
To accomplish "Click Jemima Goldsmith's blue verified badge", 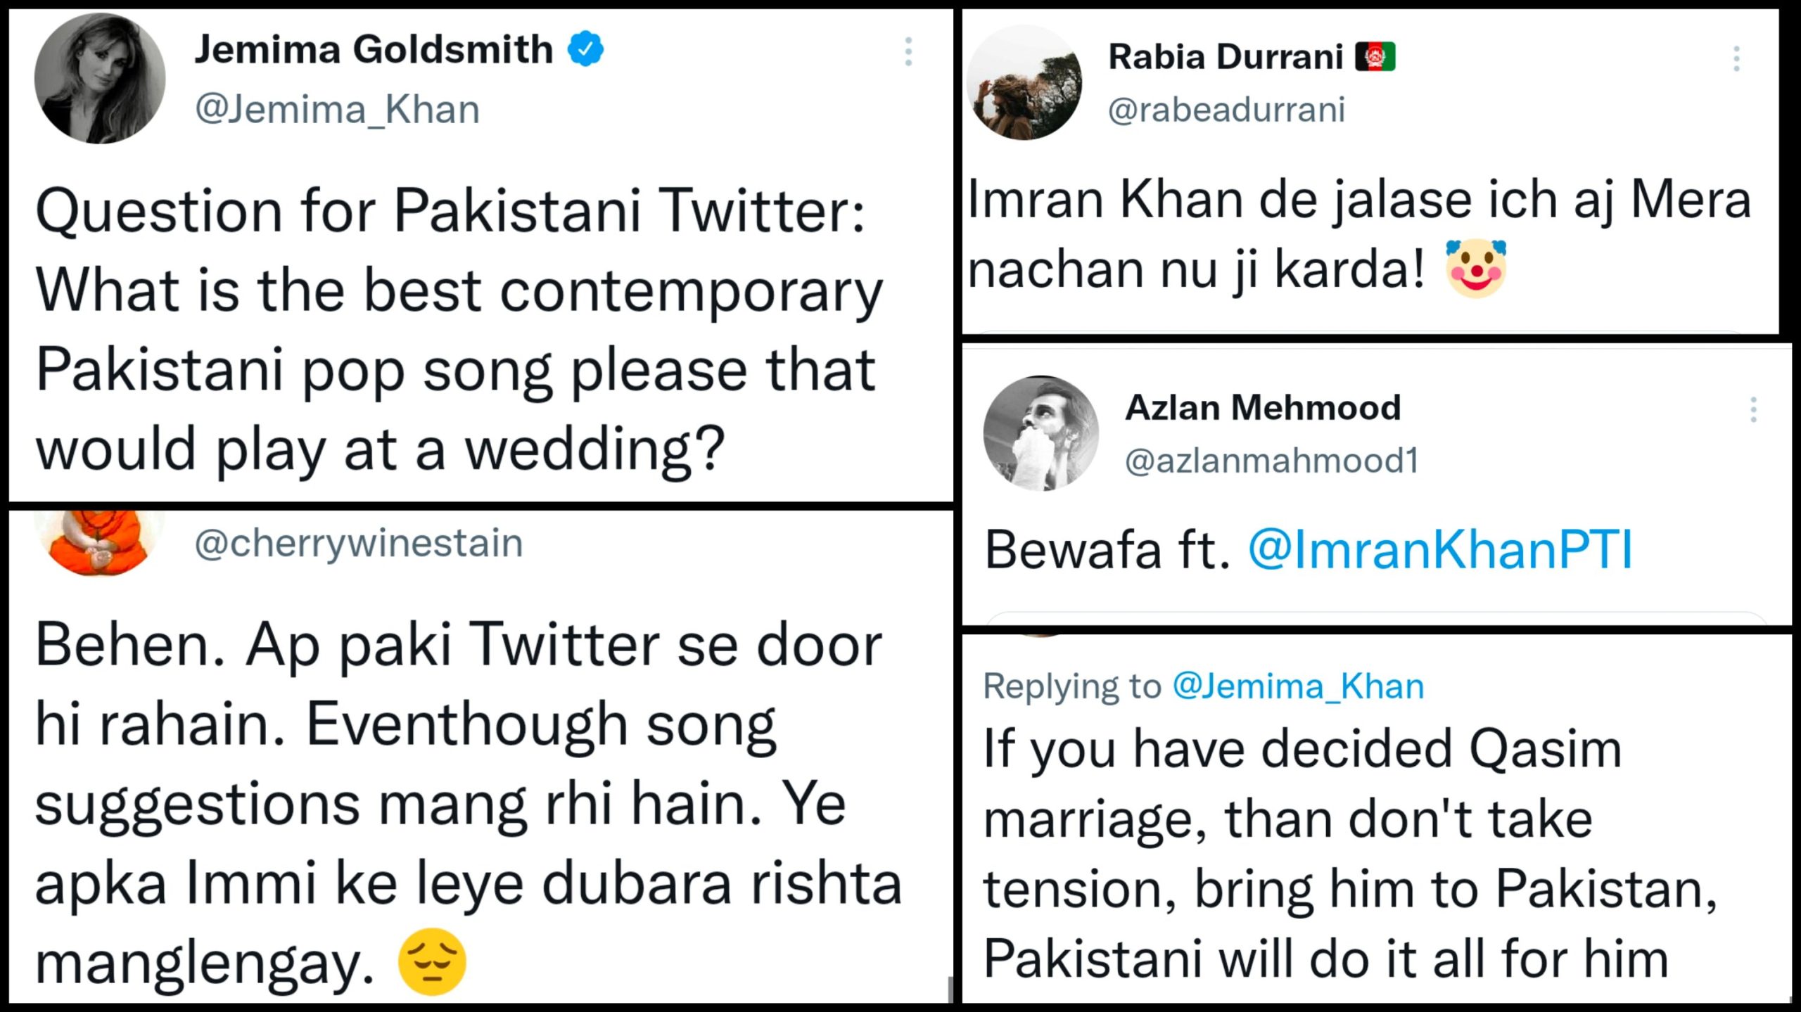I will click(x=586, y=49).
